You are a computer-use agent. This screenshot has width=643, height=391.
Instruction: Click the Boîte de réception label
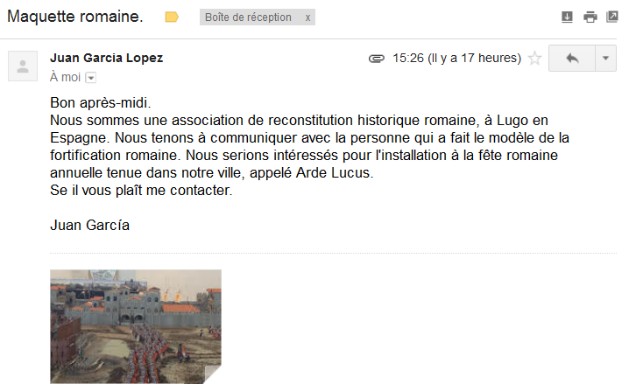tap(248, 17)
